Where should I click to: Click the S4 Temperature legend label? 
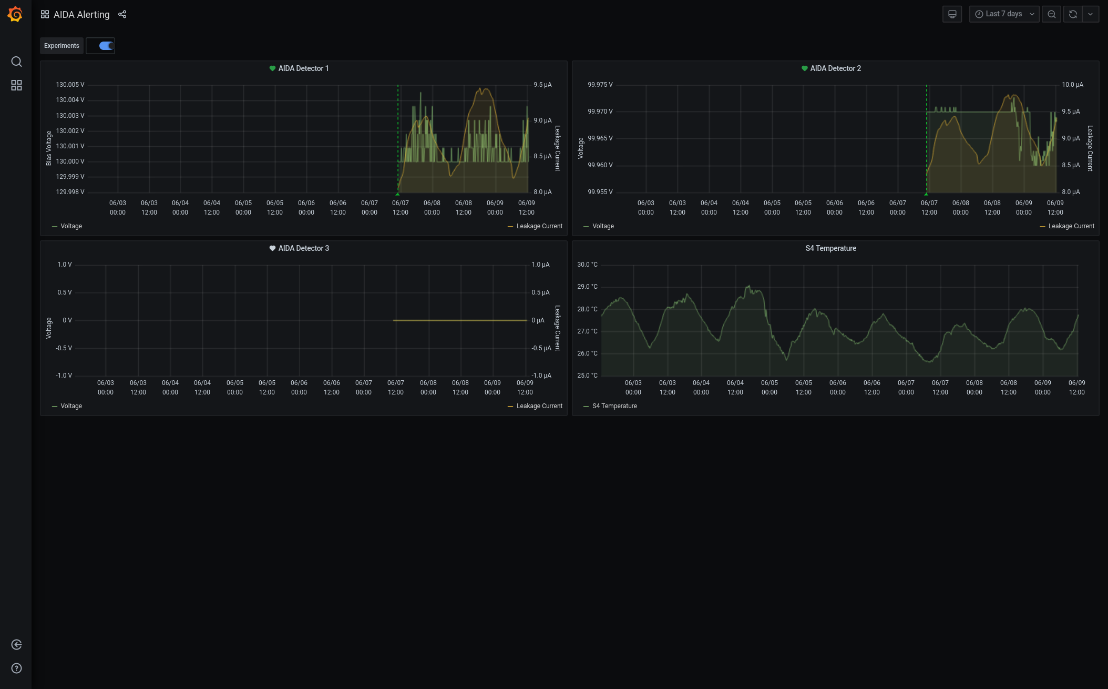click(614, 406)
